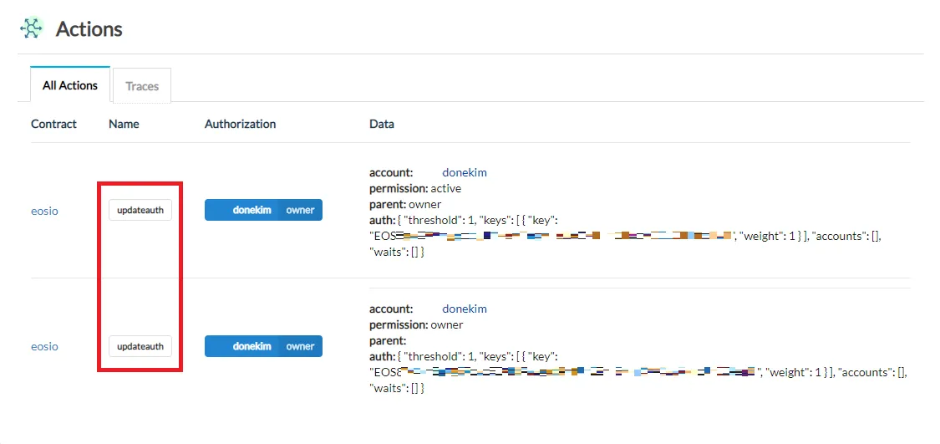Click the Contract column header
This screenshot has height=444, width=940.
(54, 125)
